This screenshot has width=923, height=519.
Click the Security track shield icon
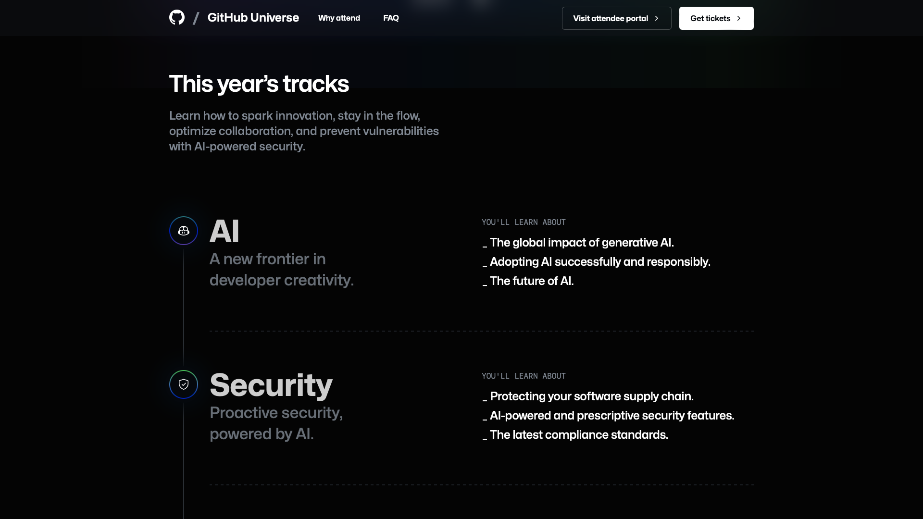[x=184, y=384]
